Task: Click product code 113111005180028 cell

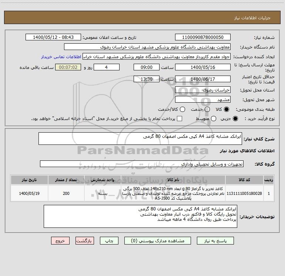Action: [244, 193]
